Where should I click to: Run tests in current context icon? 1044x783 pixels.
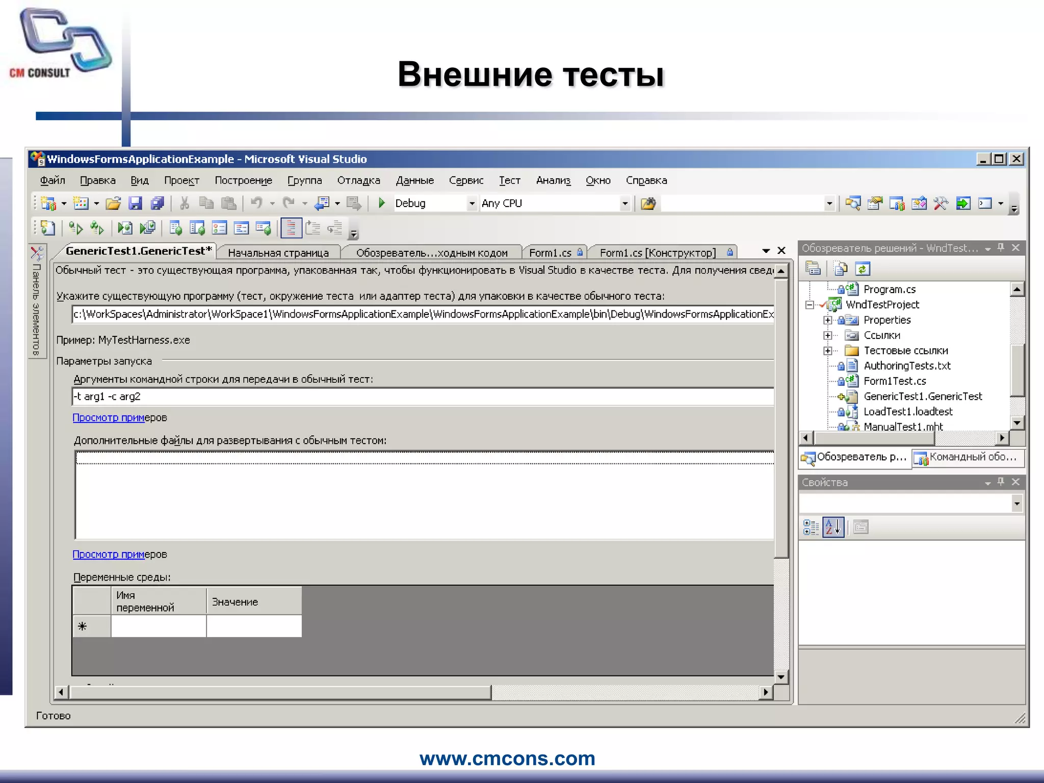(x=75, y=228)
